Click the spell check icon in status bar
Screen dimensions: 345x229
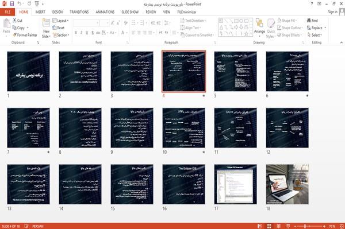26,226
